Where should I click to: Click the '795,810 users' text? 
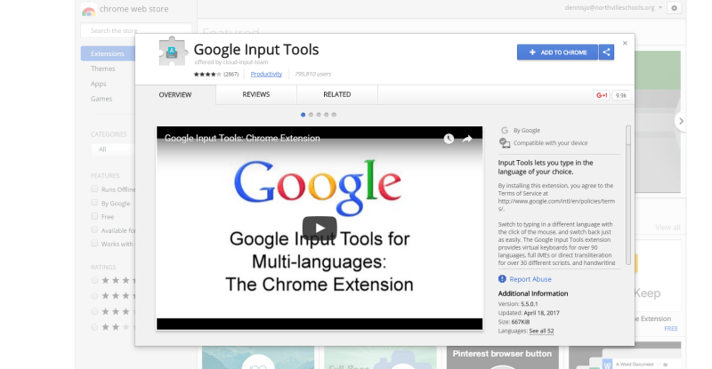click(313, 74)
